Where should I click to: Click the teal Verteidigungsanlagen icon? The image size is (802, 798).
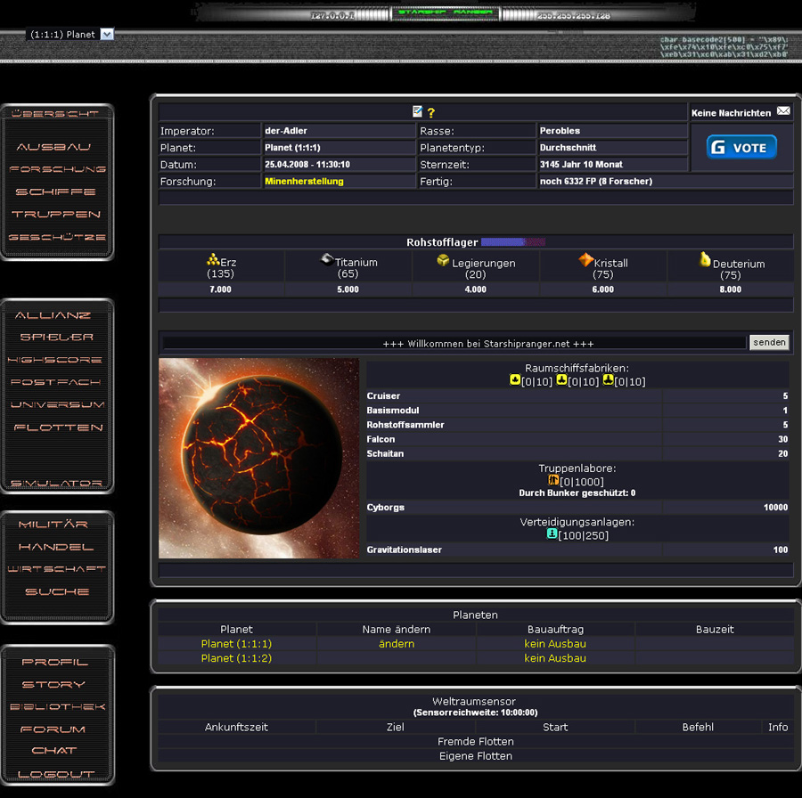(552, 533)
